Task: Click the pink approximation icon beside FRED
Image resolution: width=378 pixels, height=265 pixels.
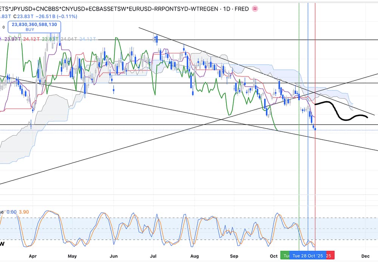Action: click(x=255, y=8)
